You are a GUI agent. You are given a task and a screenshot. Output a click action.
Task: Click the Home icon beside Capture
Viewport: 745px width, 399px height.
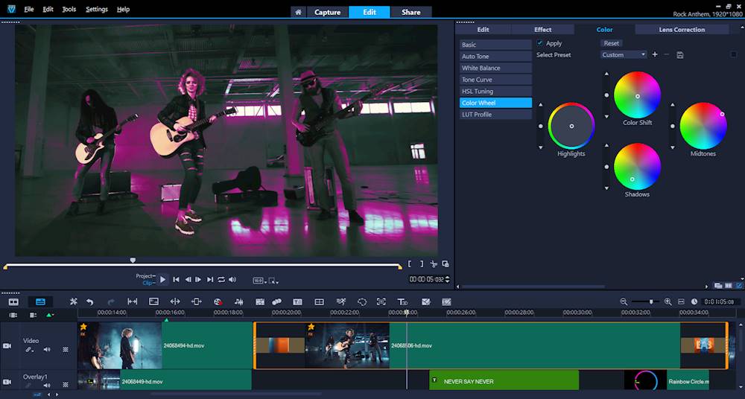298,12
